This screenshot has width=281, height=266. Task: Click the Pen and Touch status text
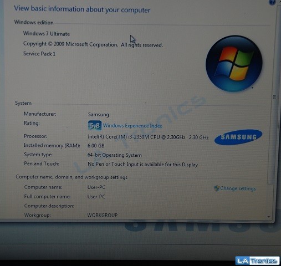point(142,164)
